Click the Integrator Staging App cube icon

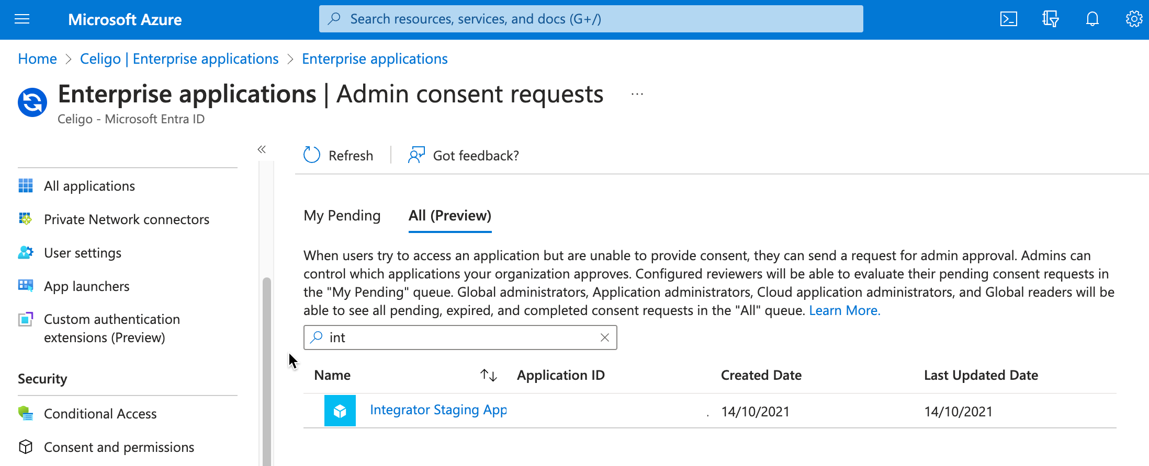340,411
